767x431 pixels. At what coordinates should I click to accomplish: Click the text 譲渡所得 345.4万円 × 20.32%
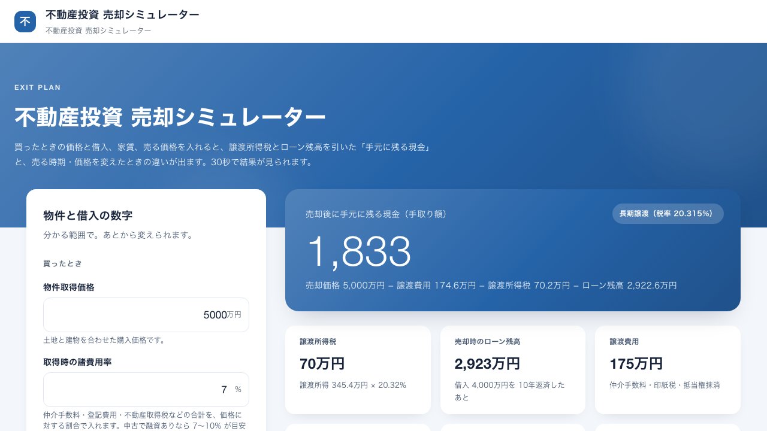(x=353, y=385)
